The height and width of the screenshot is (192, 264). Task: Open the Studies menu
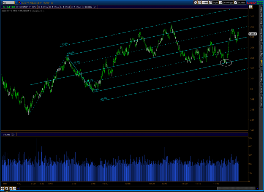point(240,3)
